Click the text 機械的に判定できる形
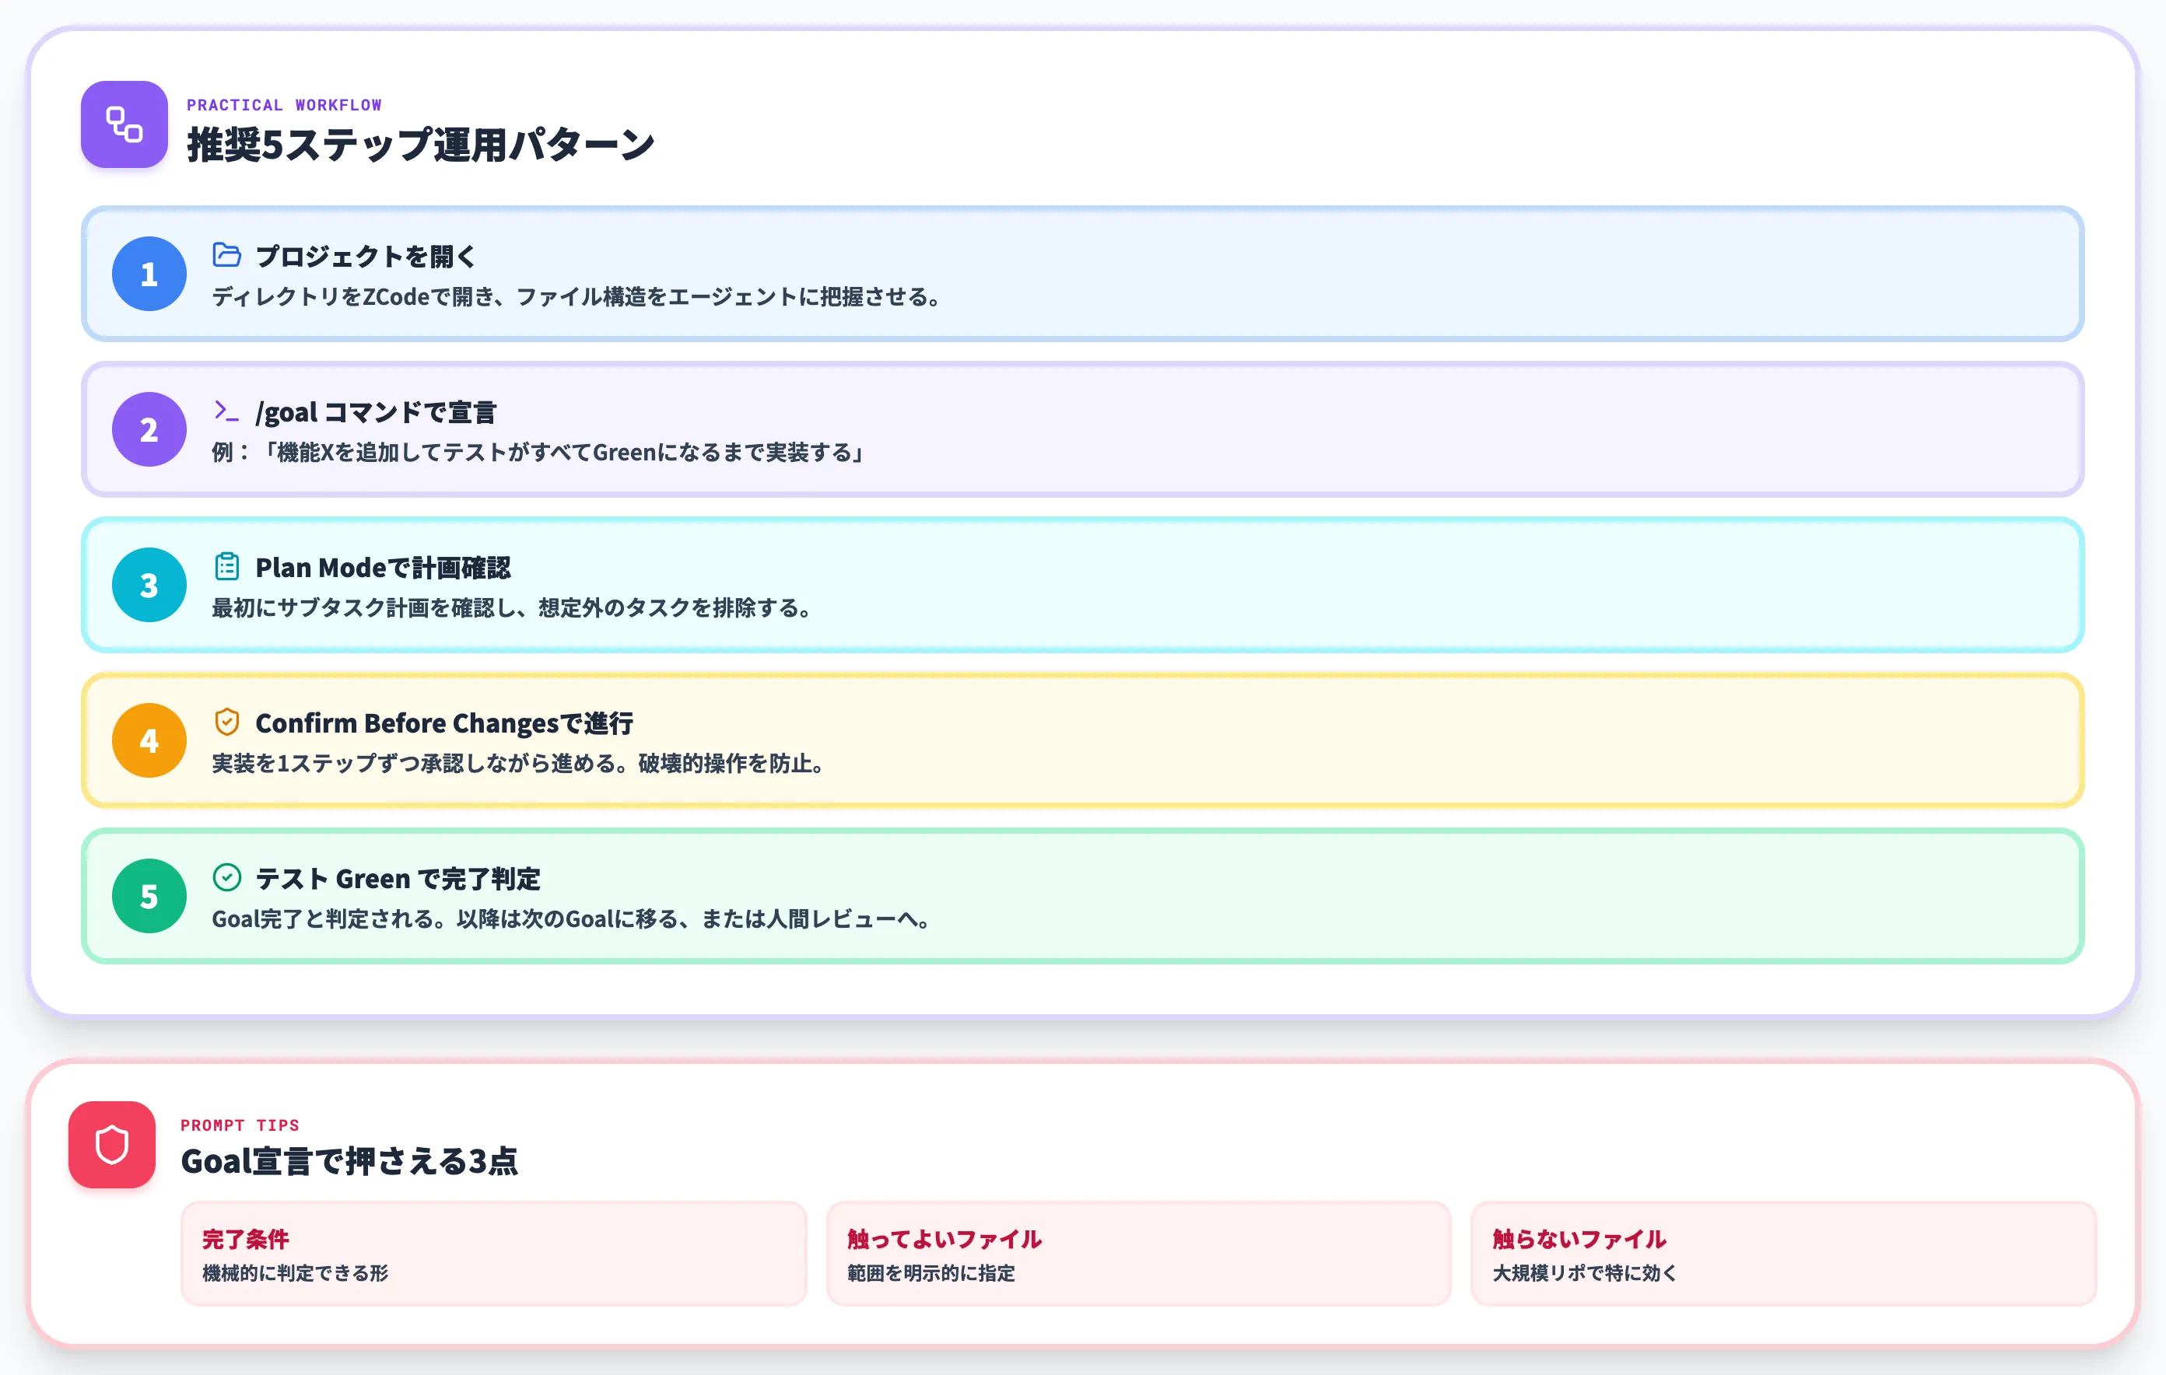This screenshot has width=2166, height=1375. [x=295, y=1272]
